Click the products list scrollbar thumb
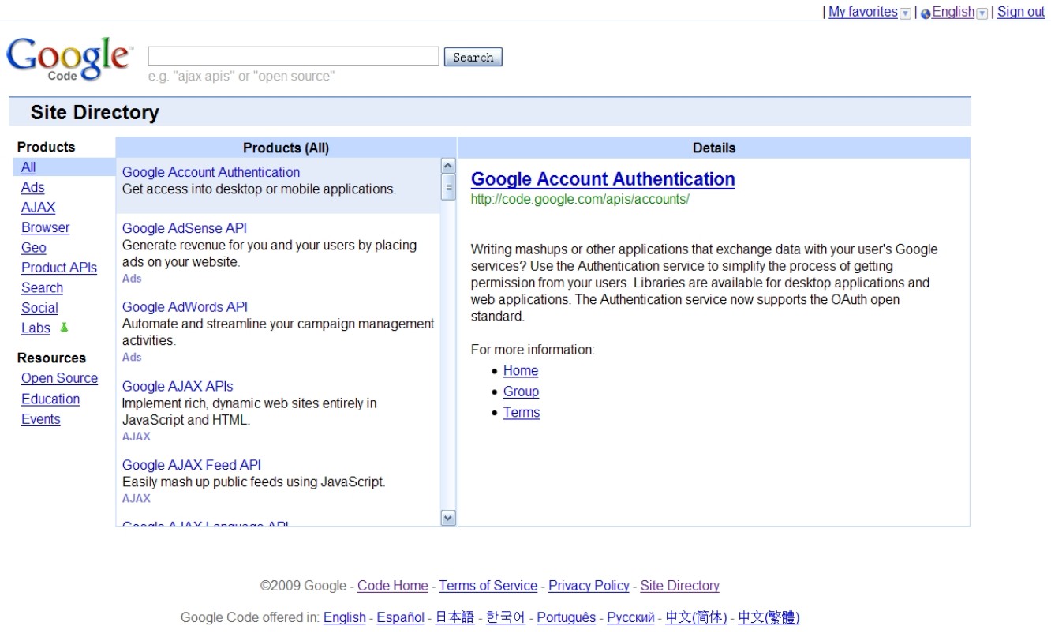 pyautogui.click(x=448, y=187)
